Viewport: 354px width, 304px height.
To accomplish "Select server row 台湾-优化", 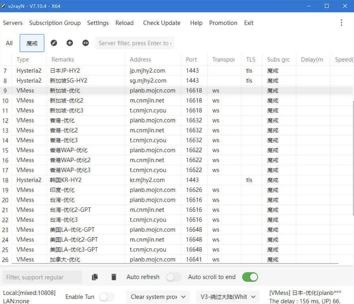I will tap(177, 200).
